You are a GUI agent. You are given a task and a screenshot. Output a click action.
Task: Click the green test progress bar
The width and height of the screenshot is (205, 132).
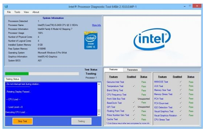point(42,74)
